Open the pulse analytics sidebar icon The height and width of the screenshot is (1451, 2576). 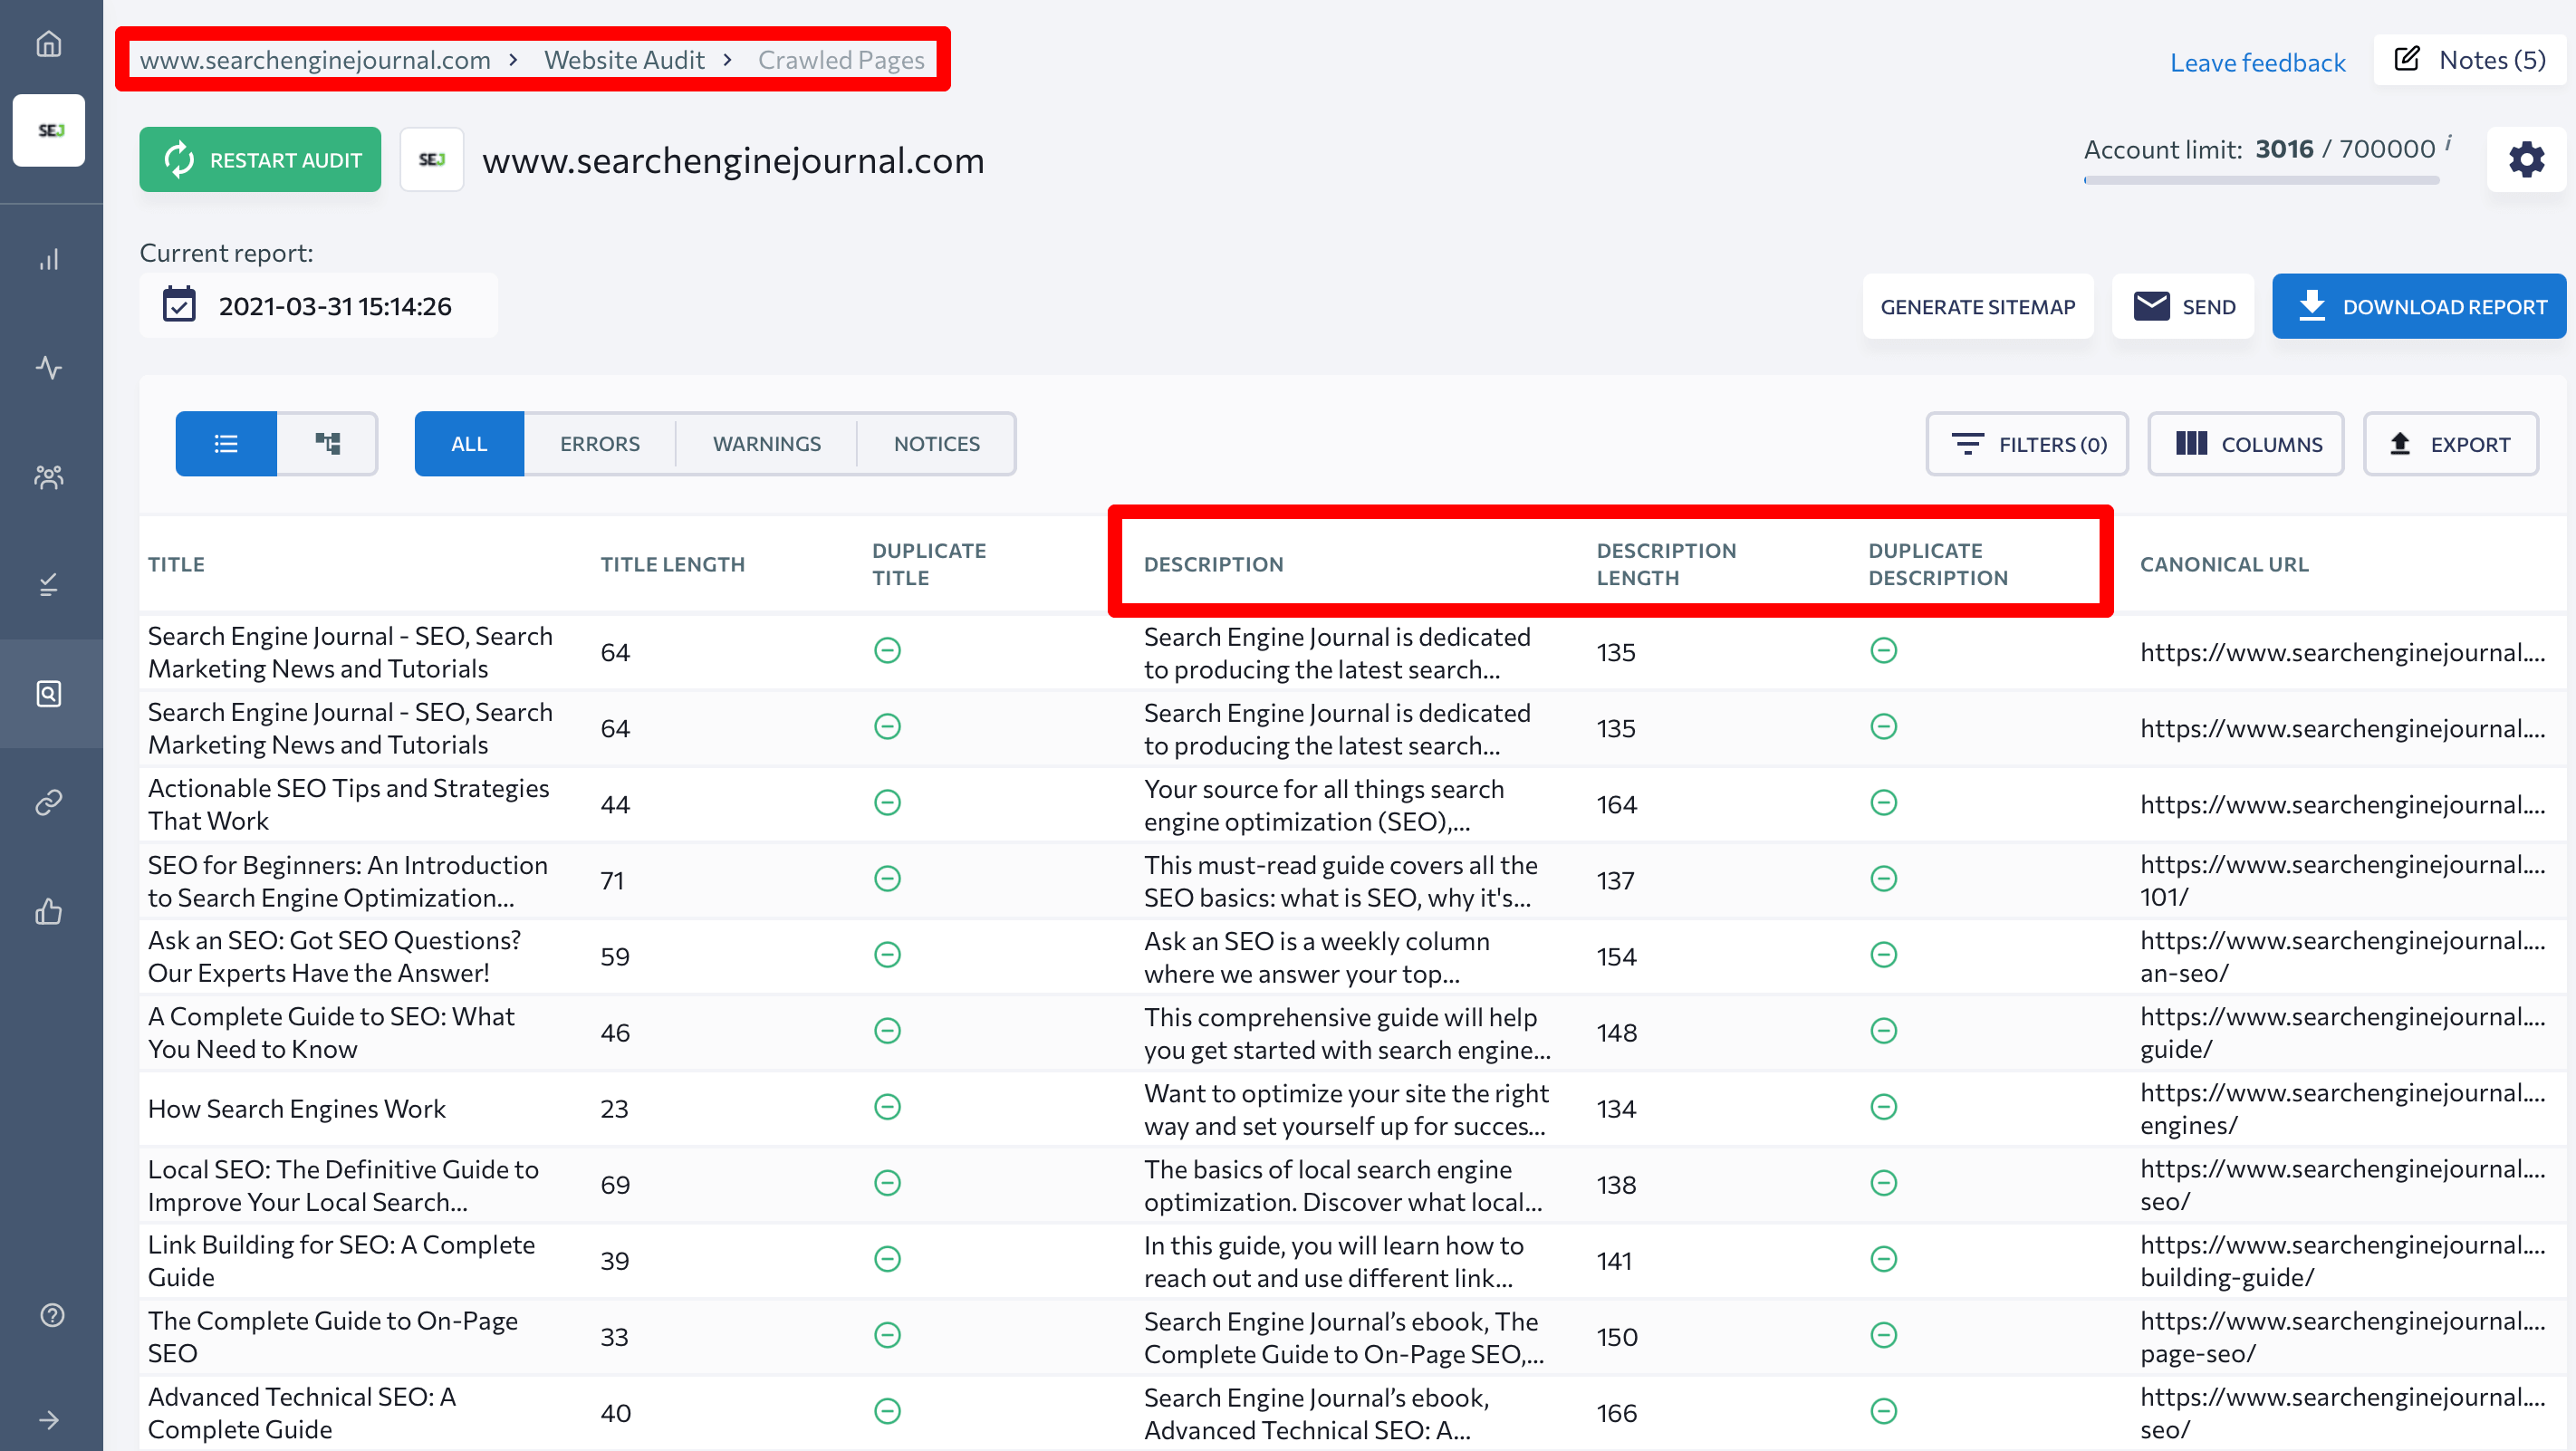click(x=49, y=368)
